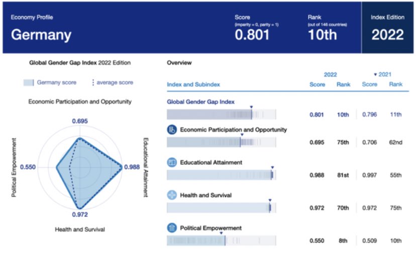The height and width of the screenshot is (257, 416).
Task: Click the 62nd rank cell for 2021
Action: [x=395, y=142]
